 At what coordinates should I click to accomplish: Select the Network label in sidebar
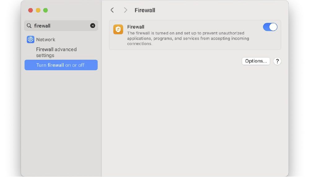[46, 40]
